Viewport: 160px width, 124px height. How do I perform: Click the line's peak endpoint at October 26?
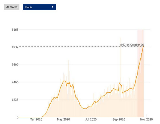(x=143, y=46)
